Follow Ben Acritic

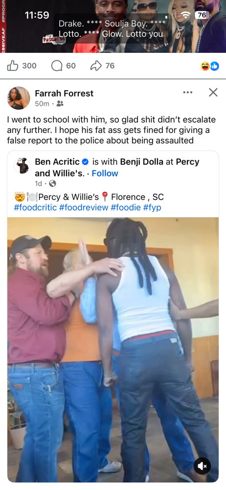(x=105, y=173)
